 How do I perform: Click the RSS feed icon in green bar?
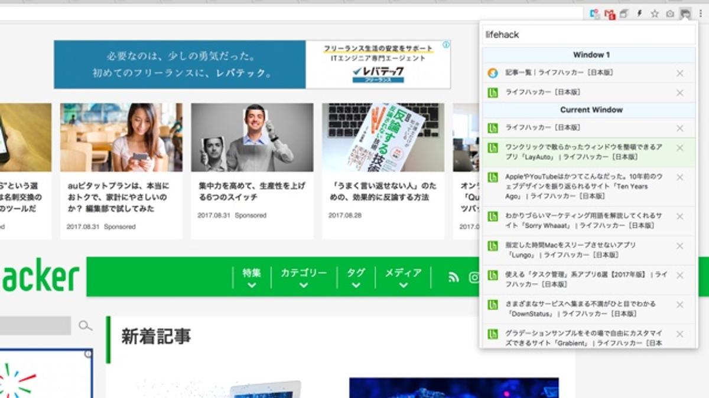pyautogui.click(x=454, y=277)
